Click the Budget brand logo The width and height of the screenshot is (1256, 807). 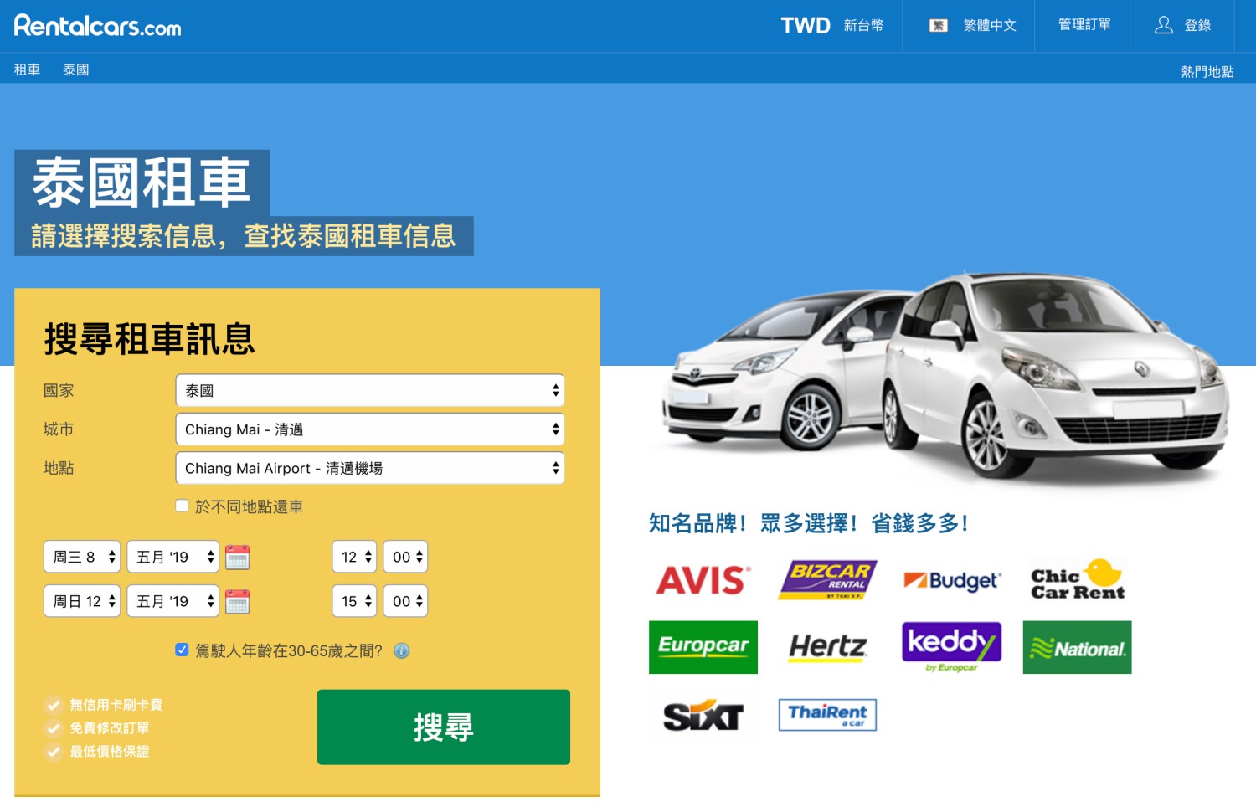[953, 580]
